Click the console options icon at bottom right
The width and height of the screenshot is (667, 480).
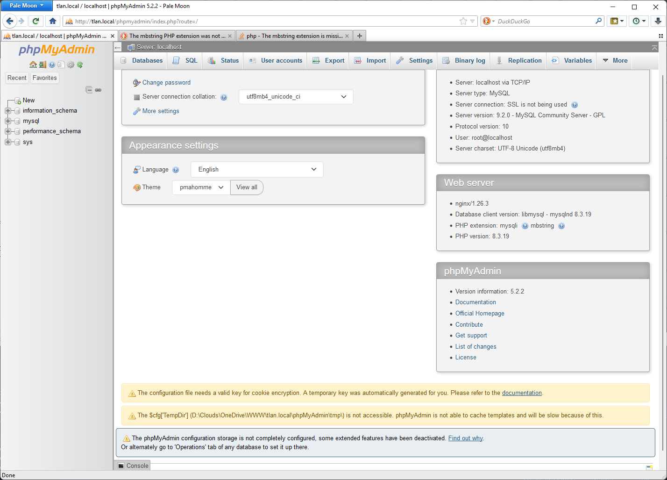pos(649,467)
